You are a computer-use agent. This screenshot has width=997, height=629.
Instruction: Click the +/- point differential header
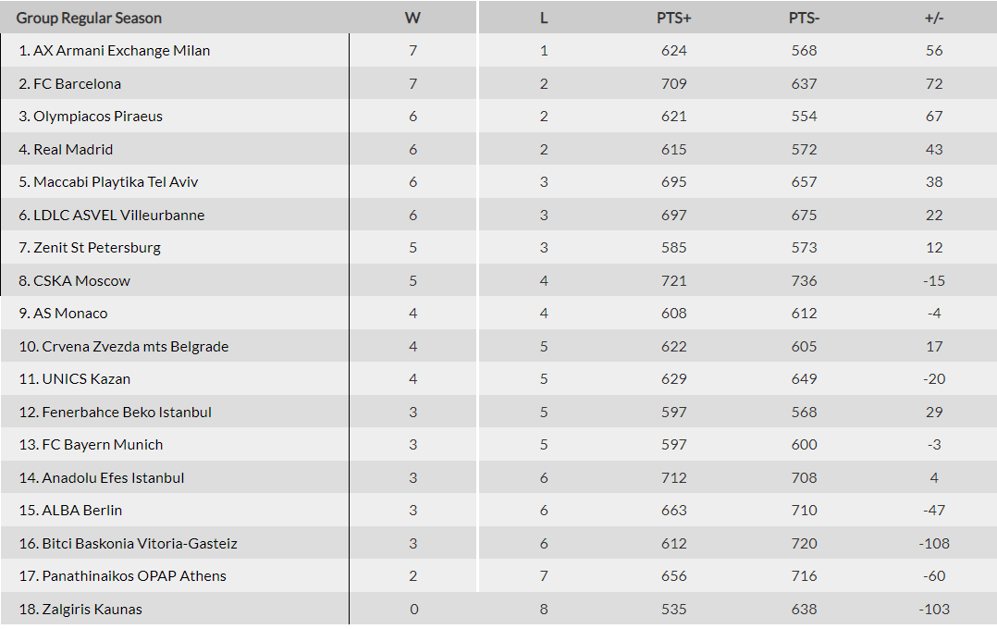tap(934, 18)
